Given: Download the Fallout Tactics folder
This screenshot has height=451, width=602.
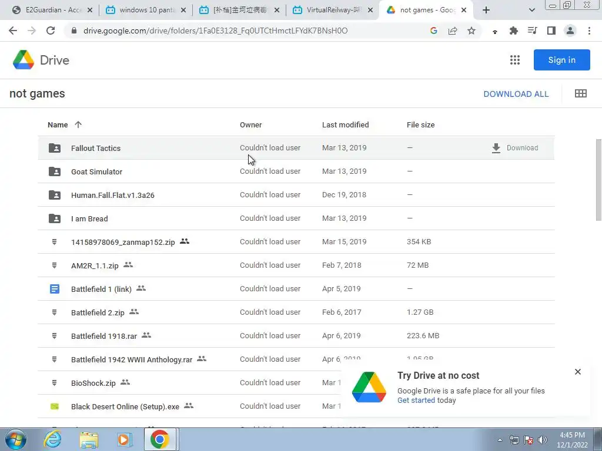Looking at the screenshot, I should pos(515,148).
